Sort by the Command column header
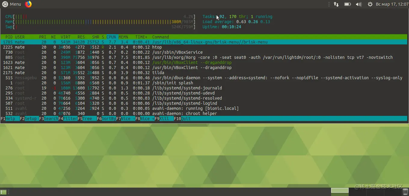 pyautogui.click(x=161, y=37)
